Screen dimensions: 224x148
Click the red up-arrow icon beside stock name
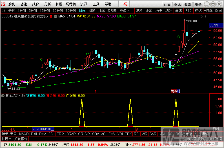click(x=51, y=16)
